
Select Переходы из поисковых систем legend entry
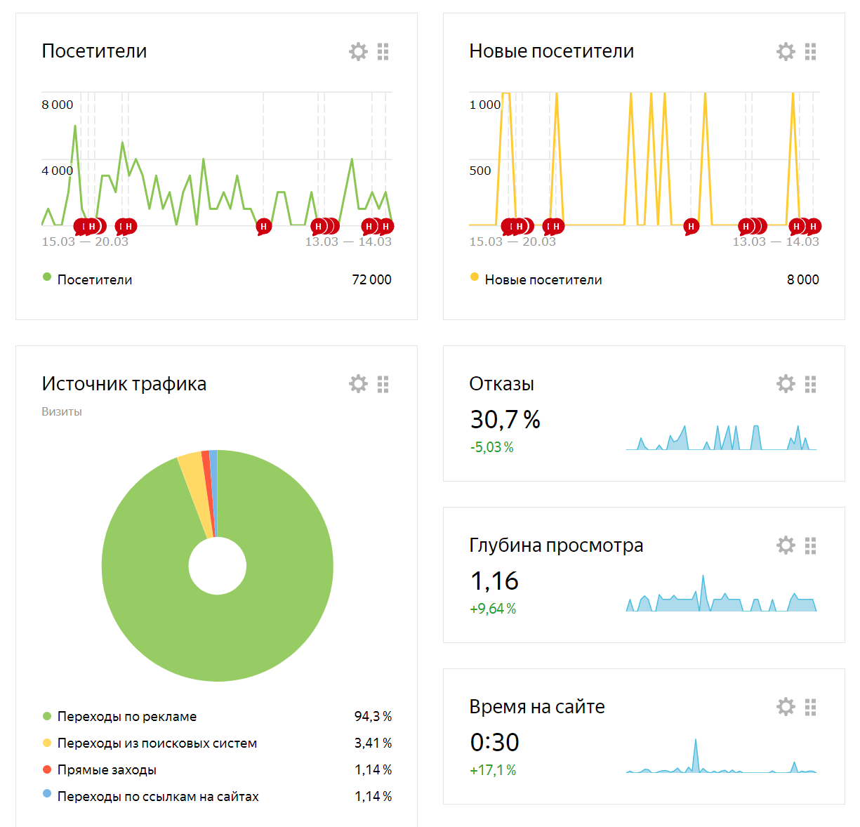tap(218, 743)
